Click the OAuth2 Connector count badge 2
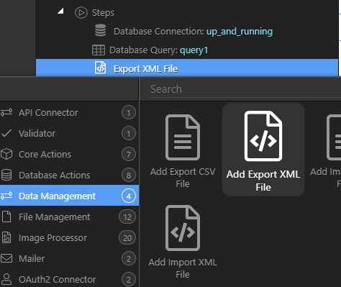This screenshot has width=341, height=287. click(129, 279)
